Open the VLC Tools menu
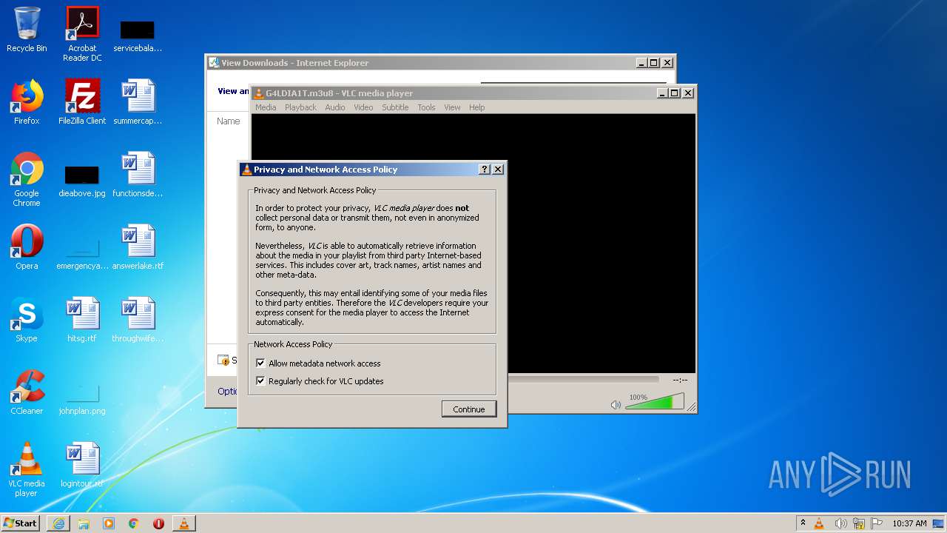 426,107
